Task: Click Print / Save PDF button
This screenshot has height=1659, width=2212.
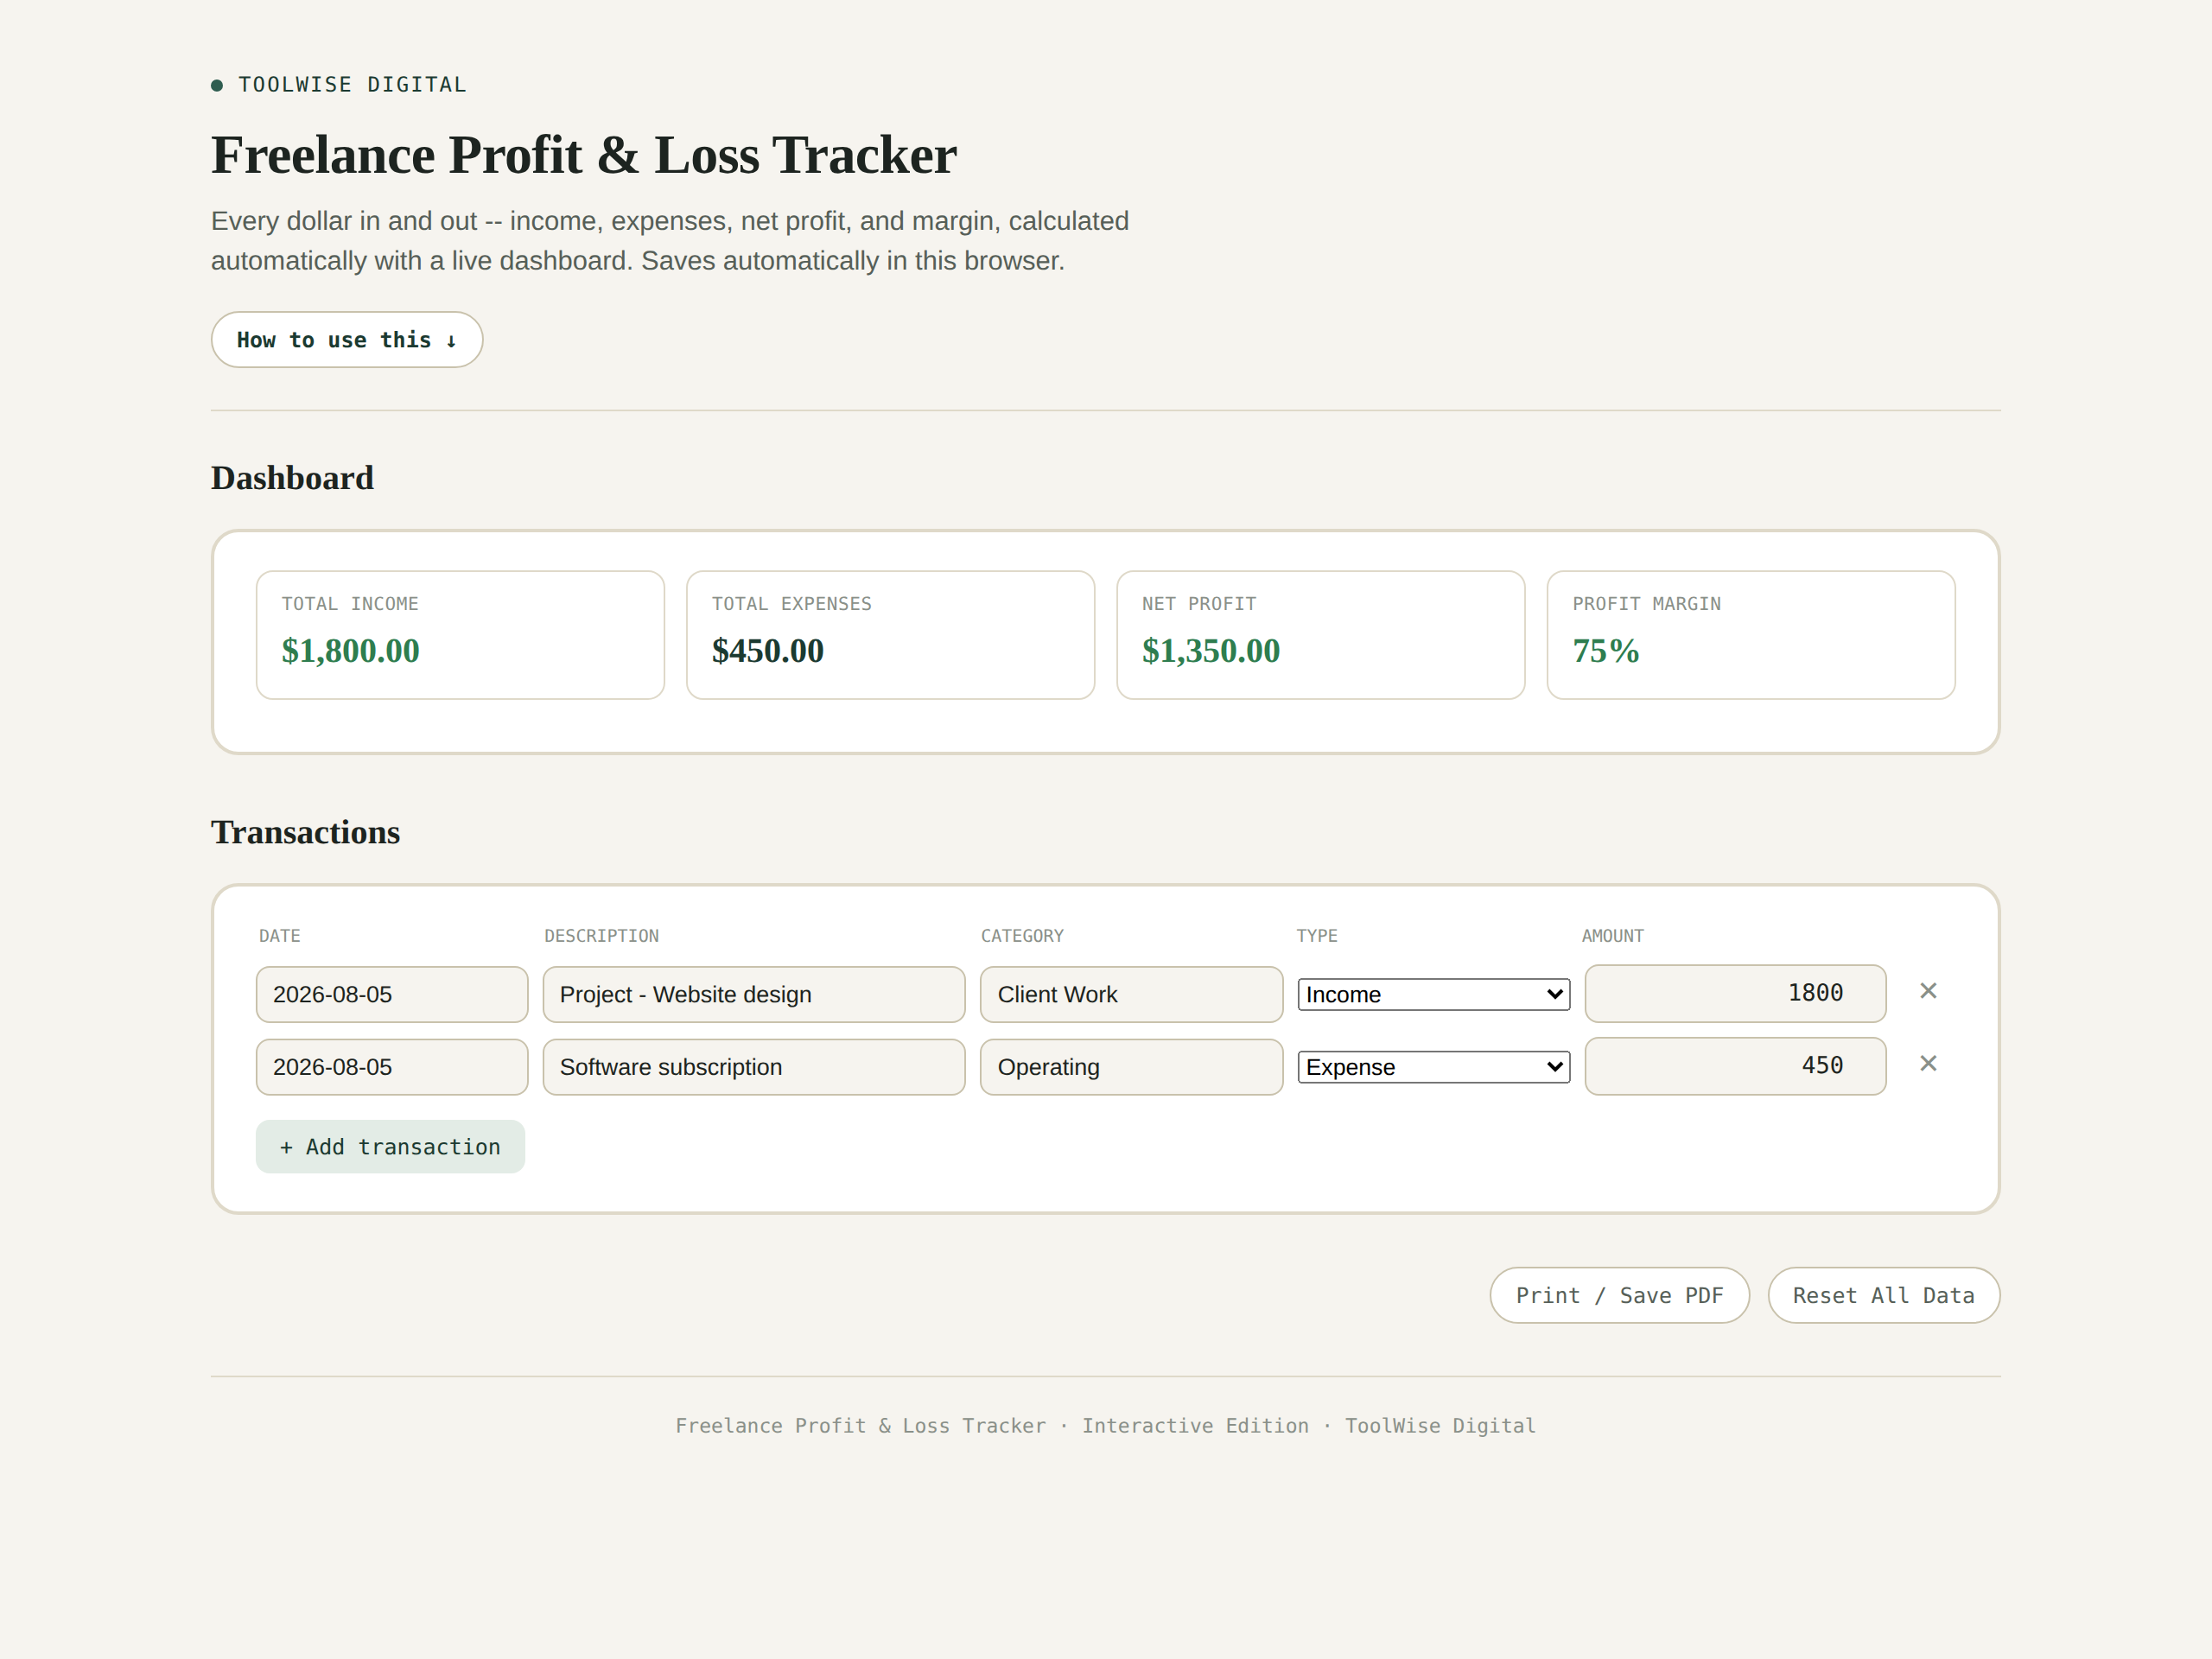Action: [x=1619, y=1296]
